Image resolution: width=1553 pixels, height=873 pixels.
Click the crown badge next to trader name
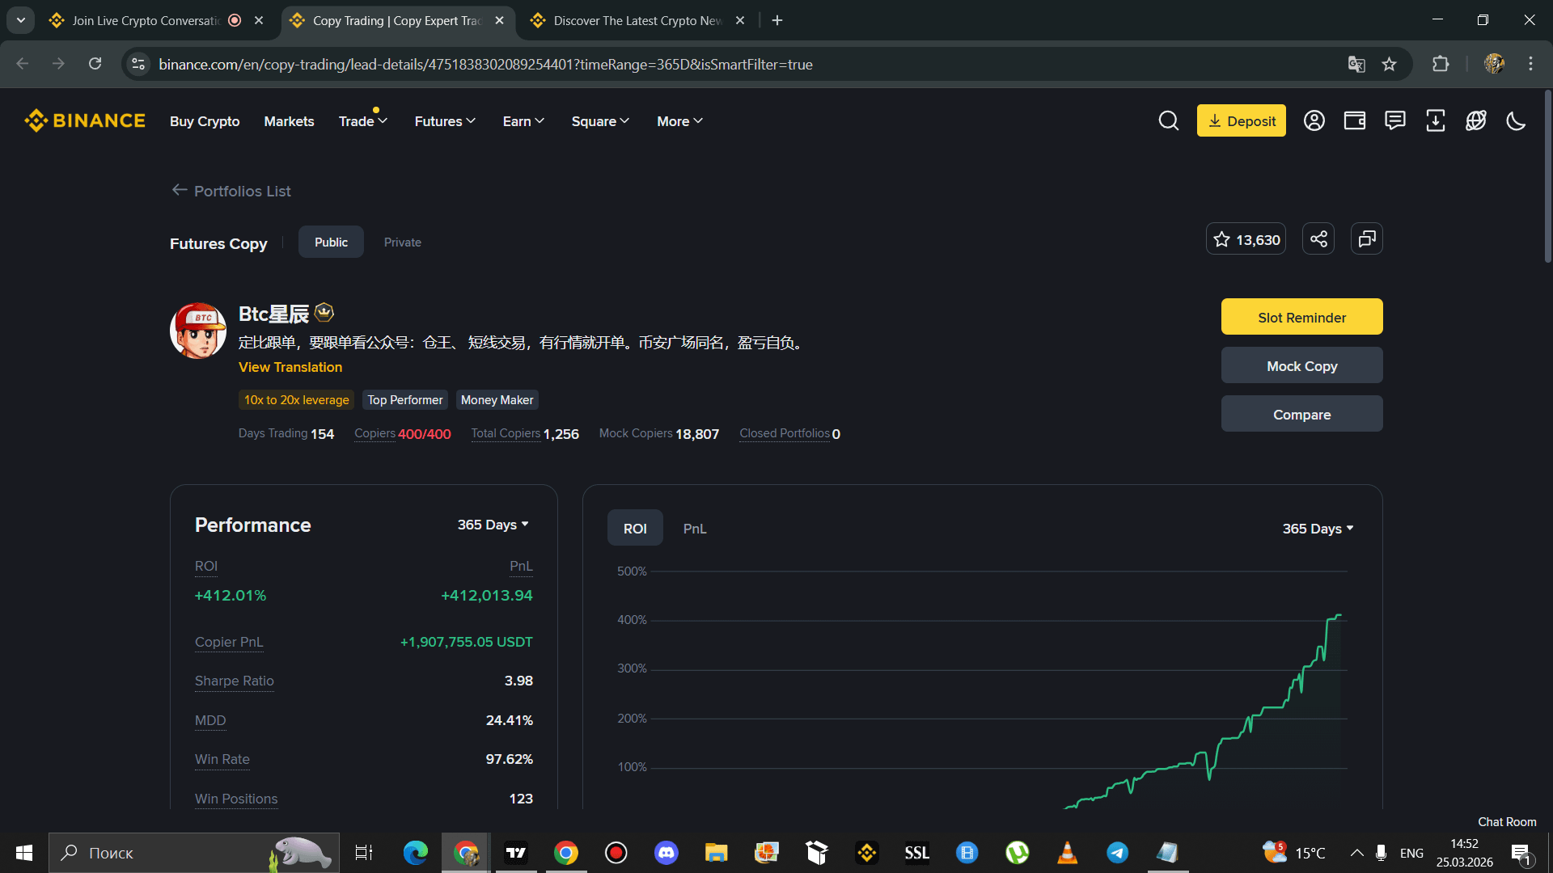[324, 312]
